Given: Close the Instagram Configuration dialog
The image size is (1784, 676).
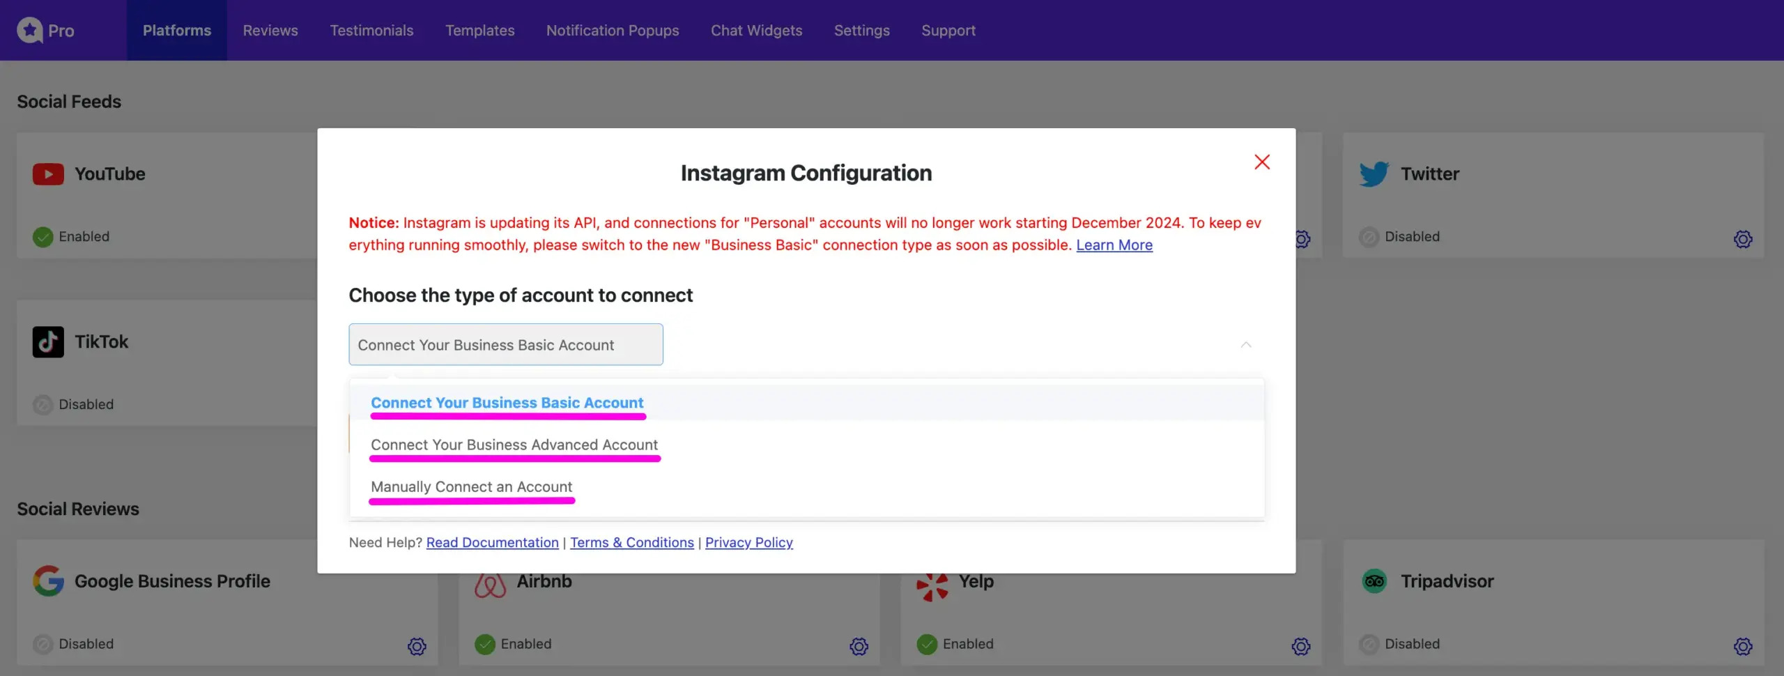Looking at the screenshot, I should (x=1262, y=162).
